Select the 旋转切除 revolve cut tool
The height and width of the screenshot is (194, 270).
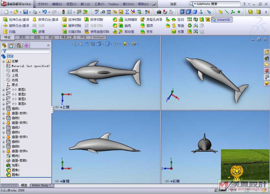(72, 25)
